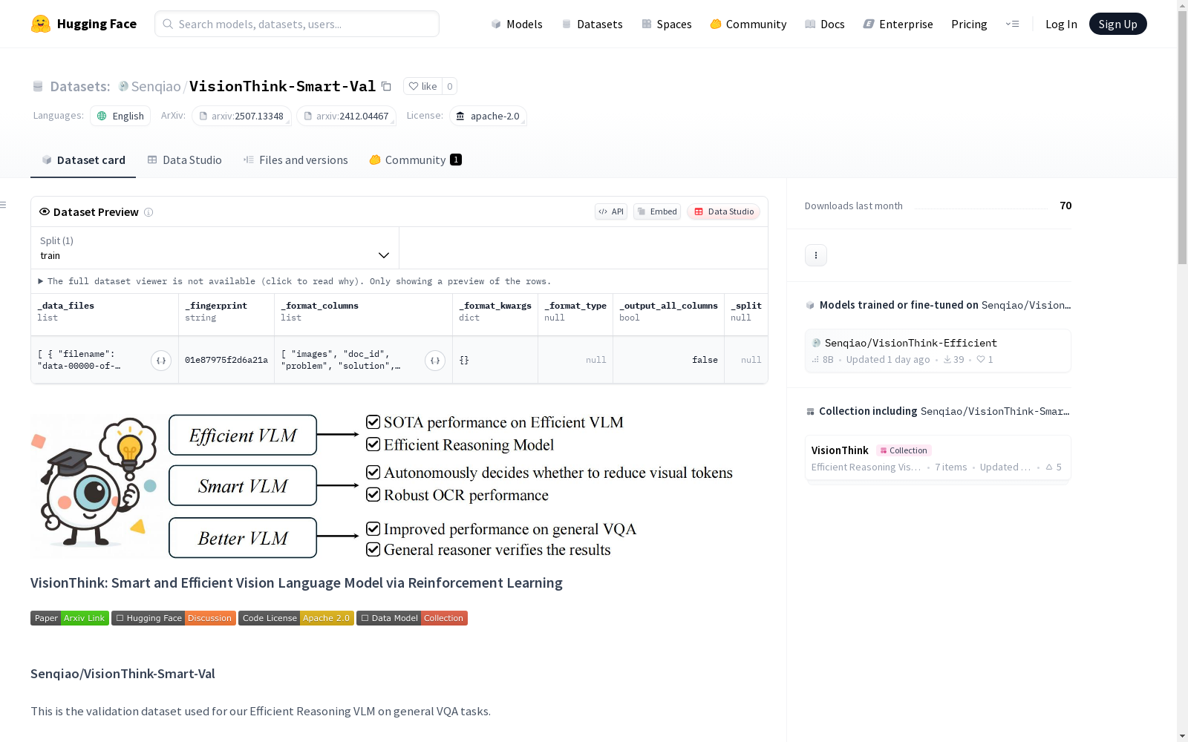This screenshot has width=1188, height=742.
Task: Select the Dataset card tab
Action: click(x=83, y=160)
